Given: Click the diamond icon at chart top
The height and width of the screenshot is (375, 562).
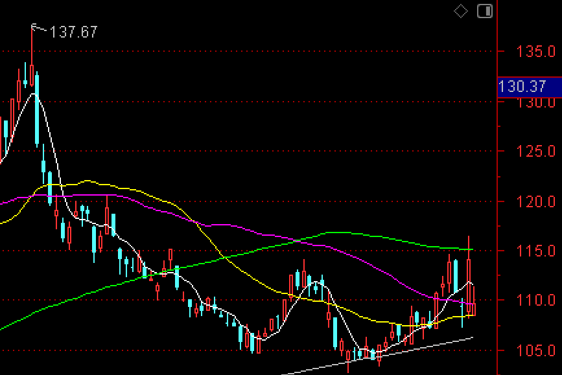Looking at the screenshot, I should click(x=461, y=11).
